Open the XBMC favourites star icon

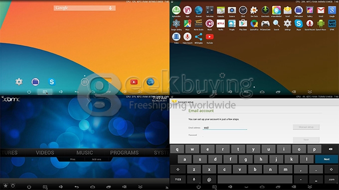6,186
